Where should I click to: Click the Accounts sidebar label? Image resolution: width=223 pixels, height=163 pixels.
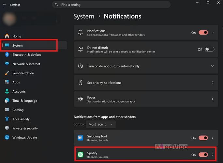pos(19,92)
